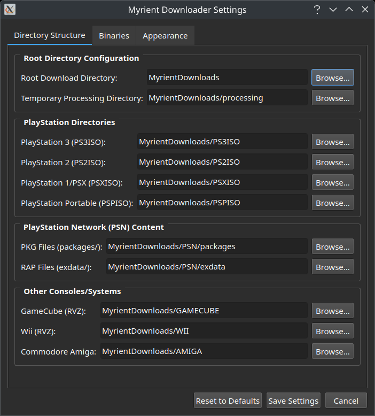Switch to the Binaries tab
Screen dimensions: 375x416
[x=114, y=36]
